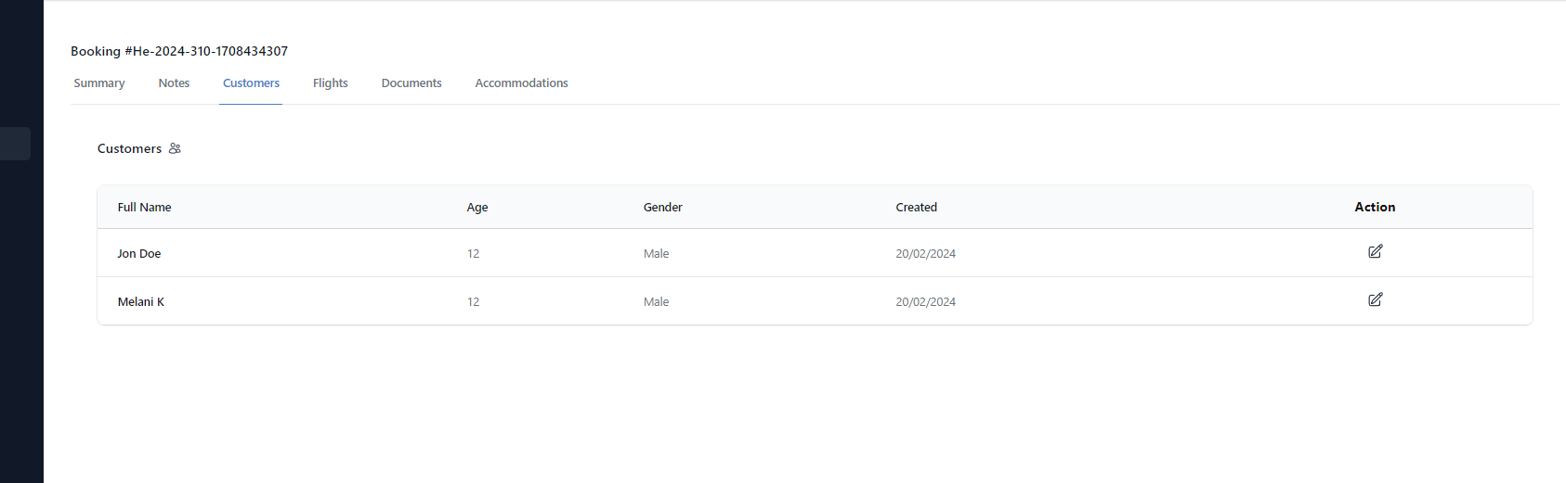The image size is (1566, 483).
Task: Click the Created column header
Action: pyautogui.click(x=916, y=208)
